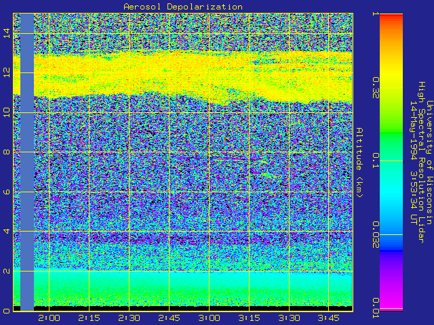
Task: Click the altitude axis label 2
Action: (7, 271)
